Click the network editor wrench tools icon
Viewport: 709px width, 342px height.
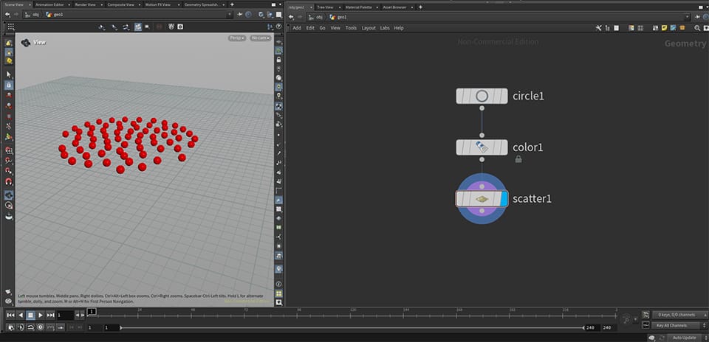pos(599,28)
